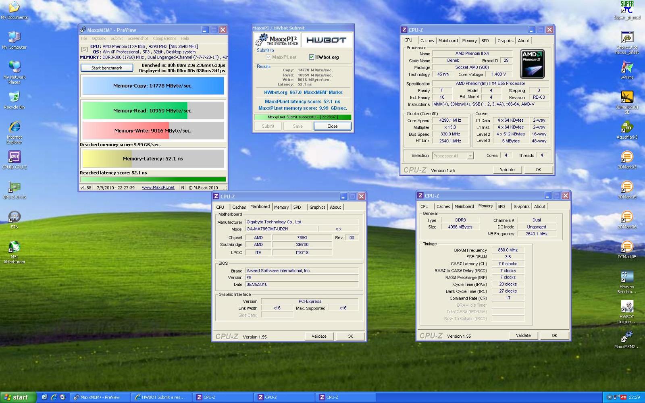Click "Submit successful" green status bar
Viewport: 645px width, 403px height.
(302, 117)
